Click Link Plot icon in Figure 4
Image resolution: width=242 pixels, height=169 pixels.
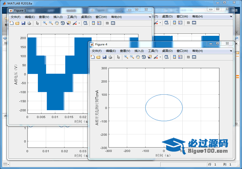(x=167, y=57)
